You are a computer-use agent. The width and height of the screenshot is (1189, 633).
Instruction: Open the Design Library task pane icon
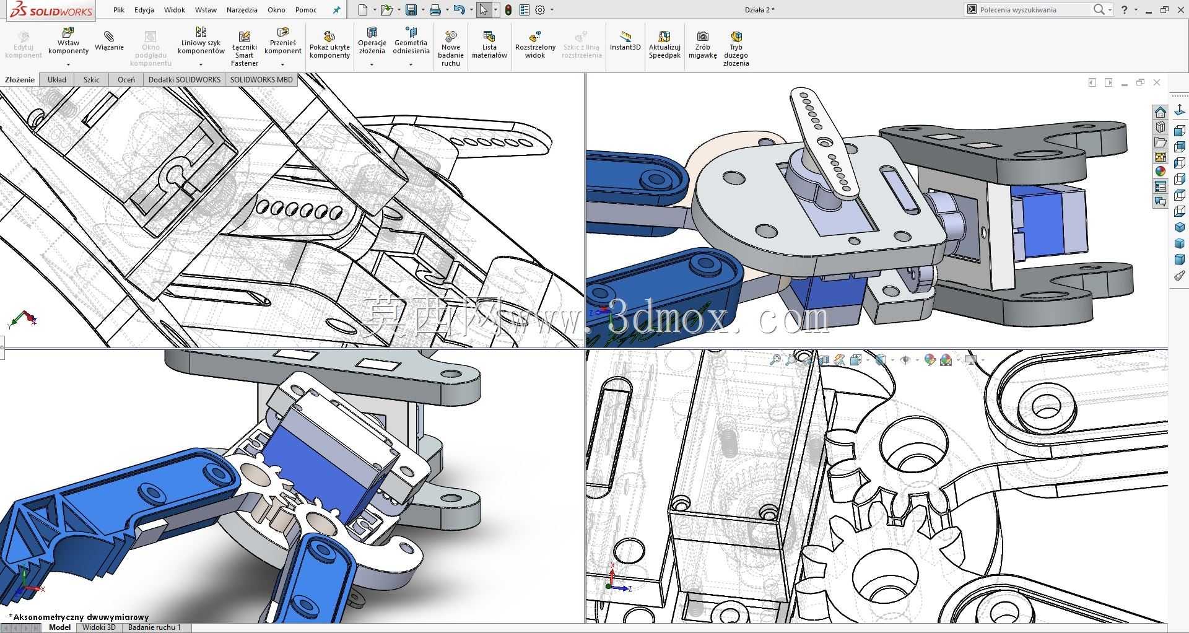(x=1161, y=127)
